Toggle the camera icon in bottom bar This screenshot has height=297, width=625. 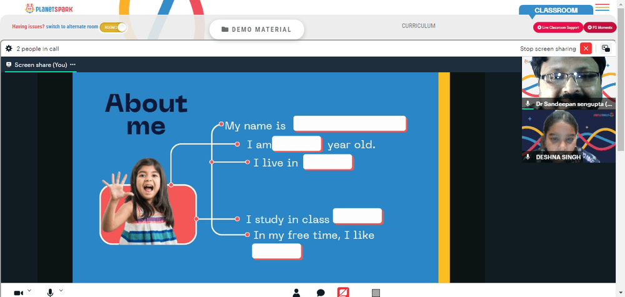coord(18,293)
